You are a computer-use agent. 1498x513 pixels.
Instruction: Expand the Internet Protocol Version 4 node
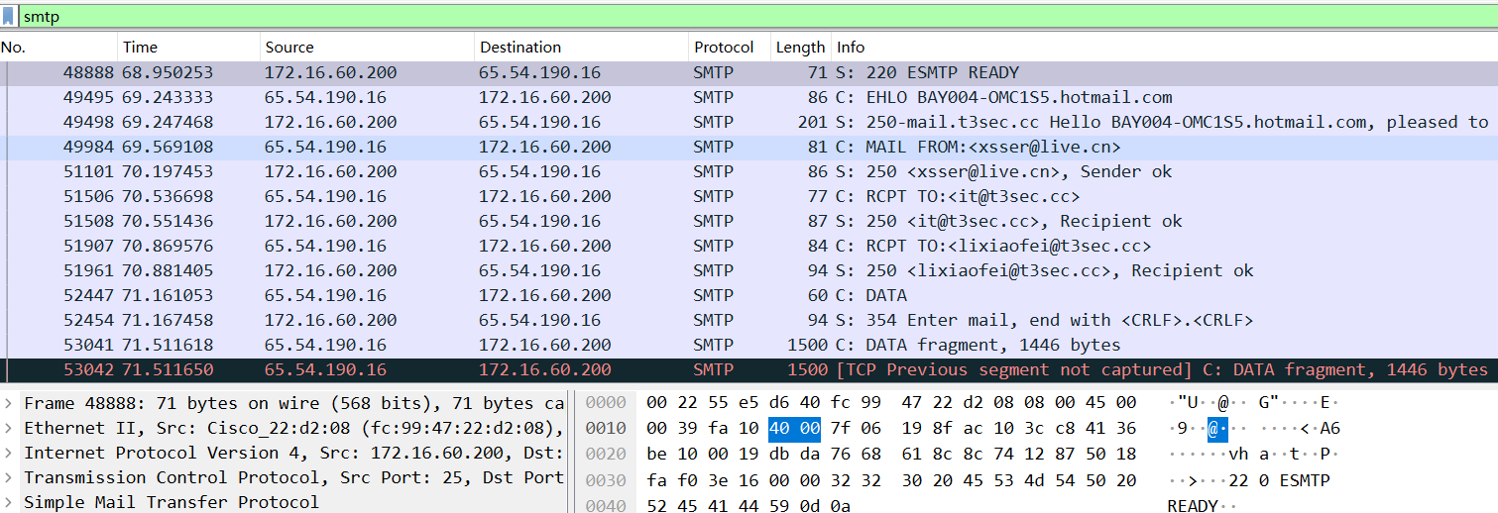9,453
